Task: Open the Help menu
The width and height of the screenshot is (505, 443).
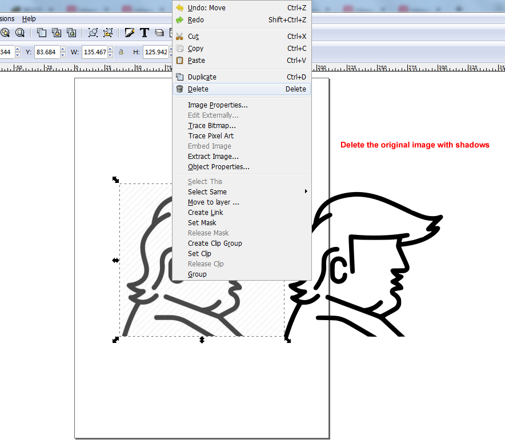Action: [29, 19]
